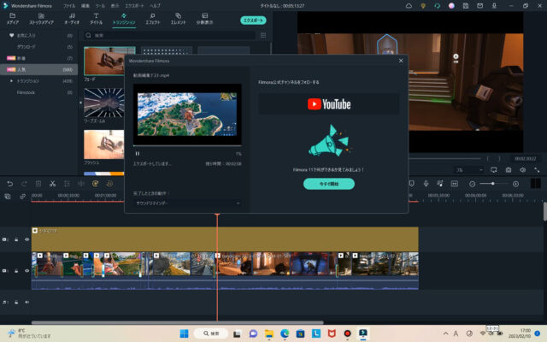Select the フェード transition thumbnail
This screenshot has height=342, width=547.
(104, 61)
